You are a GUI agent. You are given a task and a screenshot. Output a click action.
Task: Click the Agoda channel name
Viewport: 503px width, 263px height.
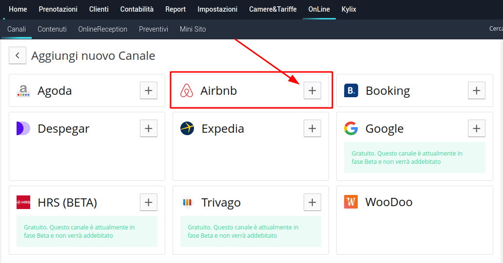(x=55, y=91)
